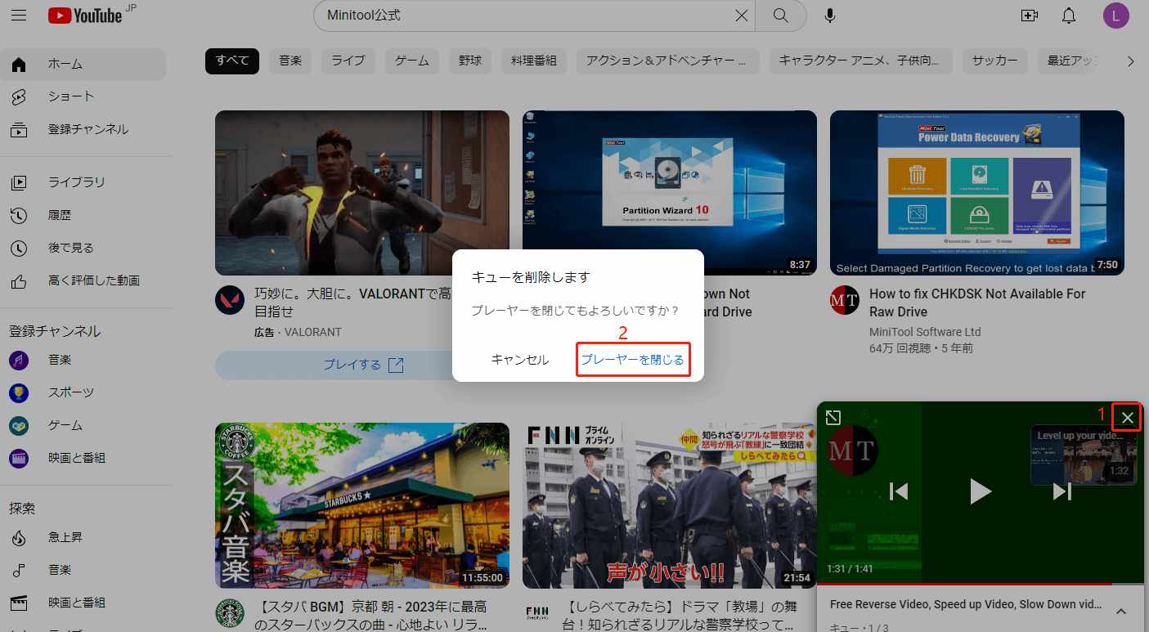This screenshot has height=632, width=1149.
Task: Select the 野球 filter chip
Action: (470, 61)
